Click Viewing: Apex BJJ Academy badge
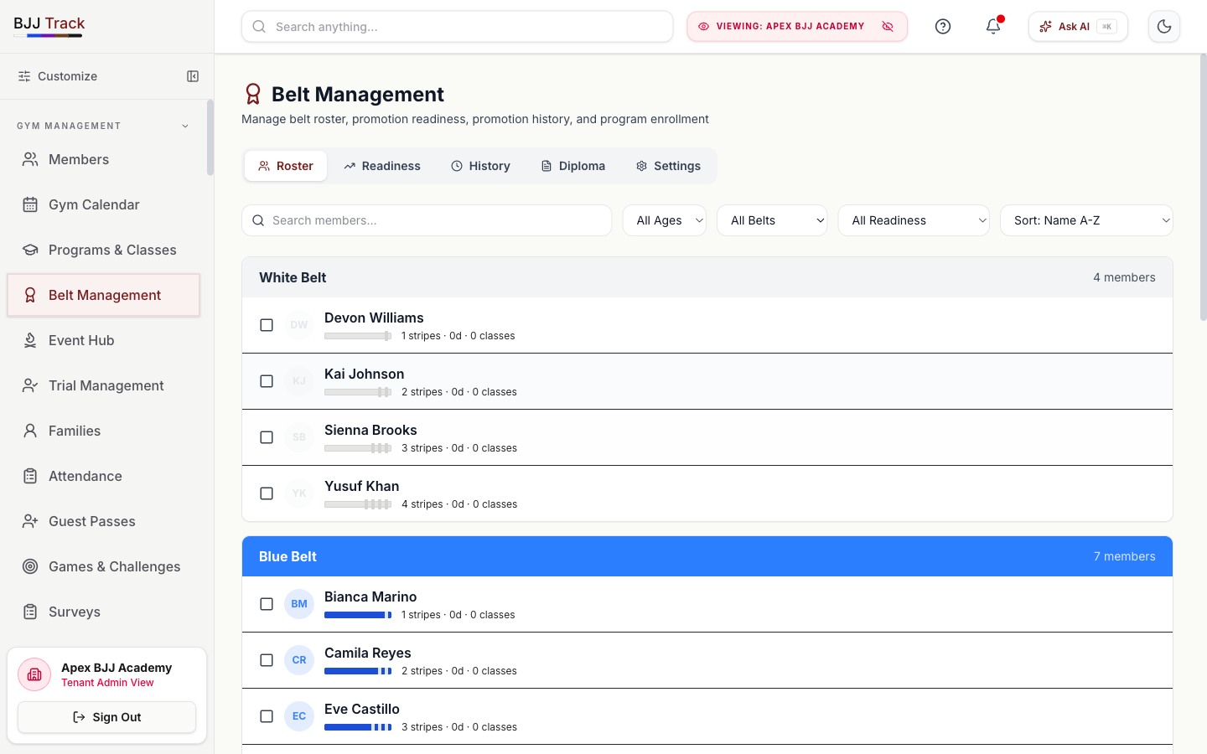The width and height of the screenshot is (1207, 754). coord(797,27)
